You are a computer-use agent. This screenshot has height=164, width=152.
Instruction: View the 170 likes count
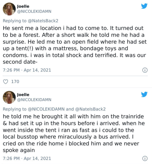coord(15,81)
